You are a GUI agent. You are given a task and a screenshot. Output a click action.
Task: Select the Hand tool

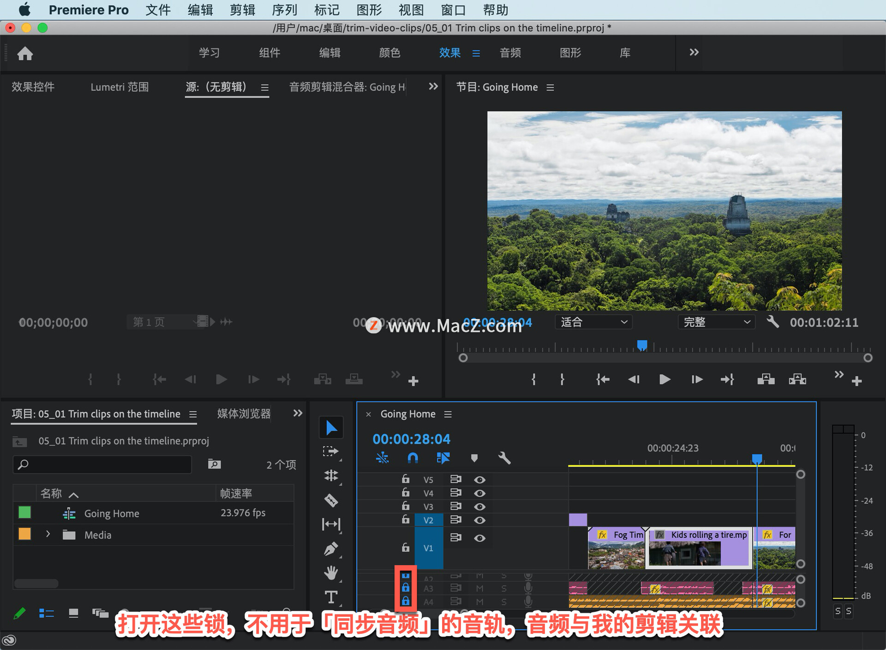331,573
